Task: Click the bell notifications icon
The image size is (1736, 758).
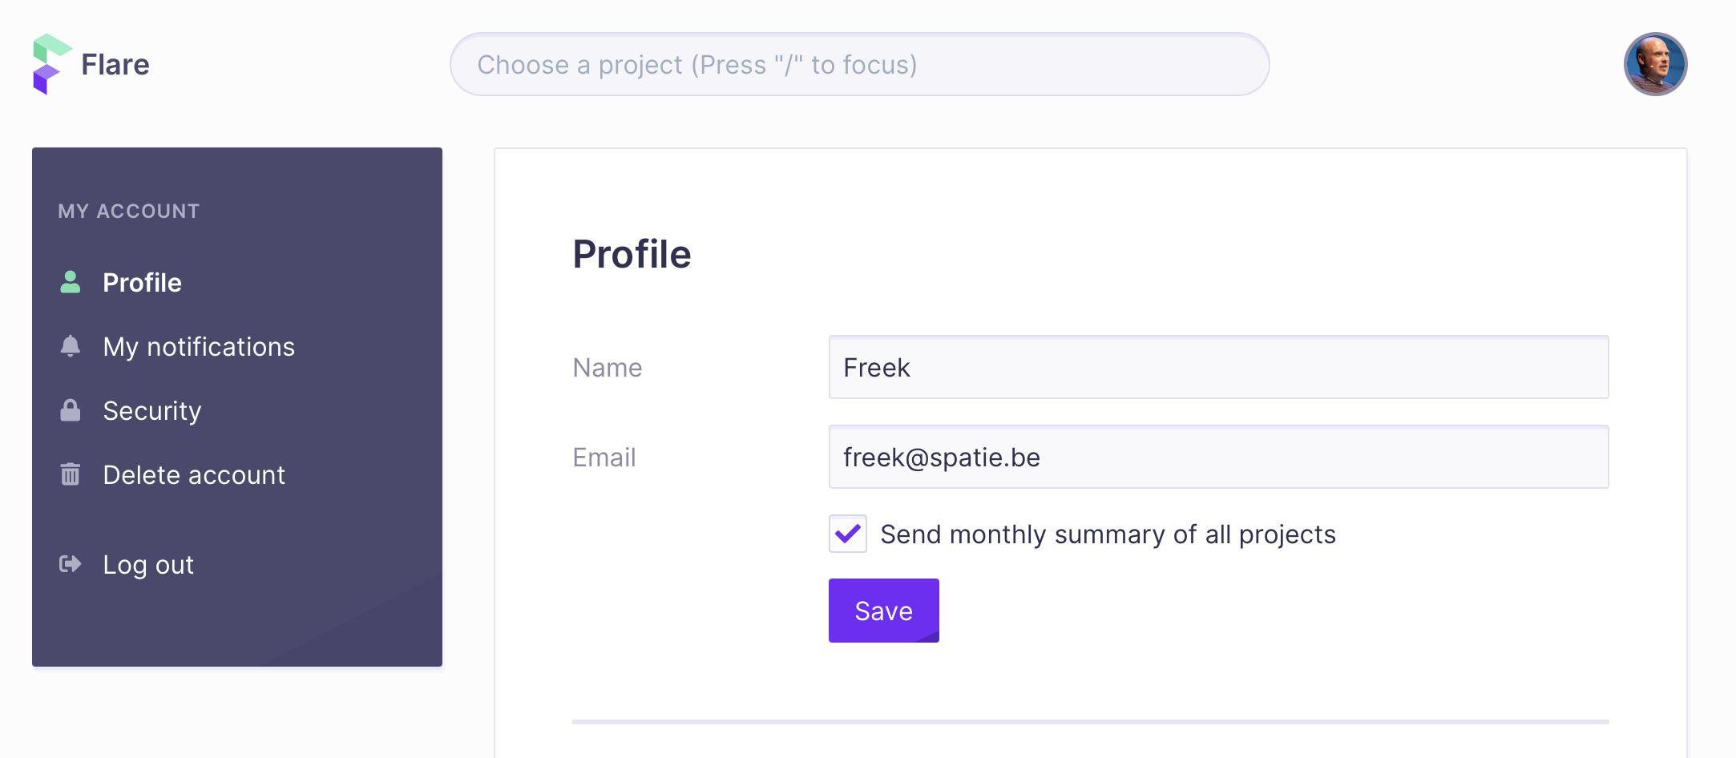Action: pos(71,346)
